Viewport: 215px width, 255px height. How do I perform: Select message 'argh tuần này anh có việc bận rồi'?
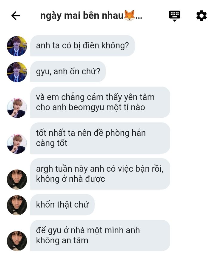click(x=100, y=174)
